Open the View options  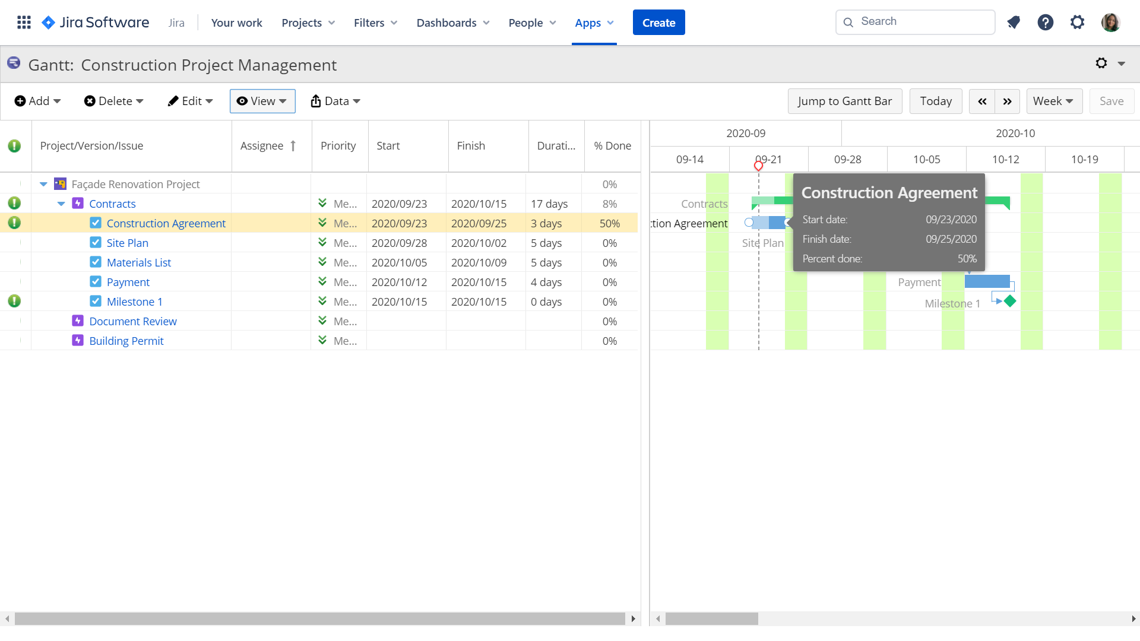(x=262, y=101)
